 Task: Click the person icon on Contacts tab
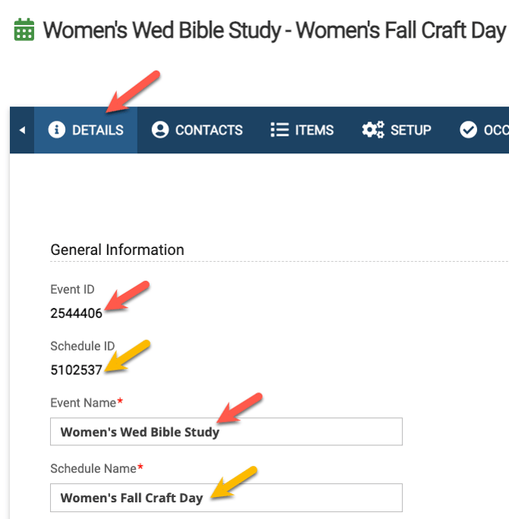(x=160, y=130)
